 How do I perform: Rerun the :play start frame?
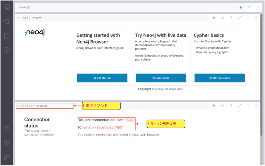(214, 18)
